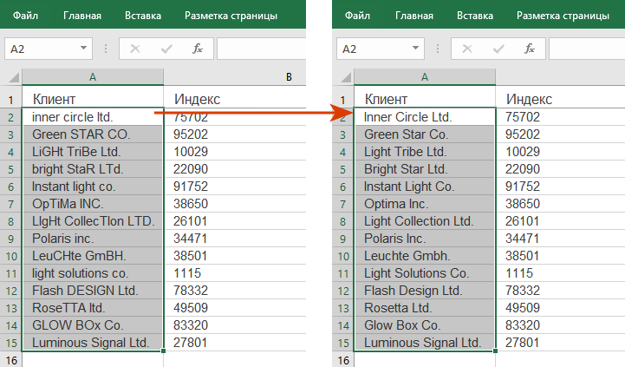
Task: Select cell 'LeuCHte GmBH.'
Action: [x=93, y=256]
